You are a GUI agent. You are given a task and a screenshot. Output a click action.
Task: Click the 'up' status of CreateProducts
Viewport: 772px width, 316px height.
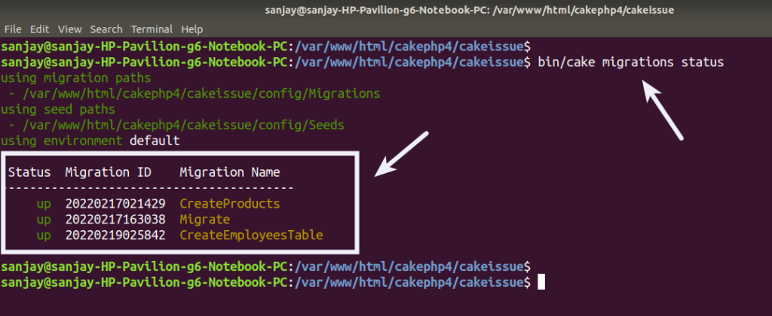pyautogui.click(x=44, y=204)
